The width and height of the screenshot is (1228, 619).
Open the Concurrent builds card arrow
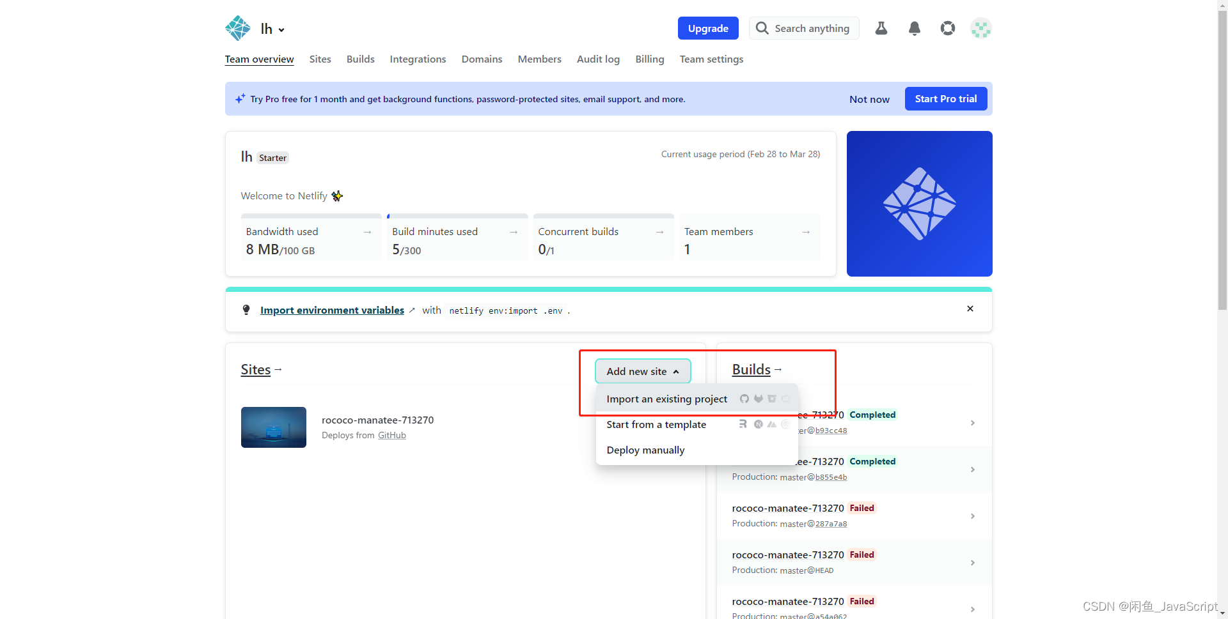[659, 232]
